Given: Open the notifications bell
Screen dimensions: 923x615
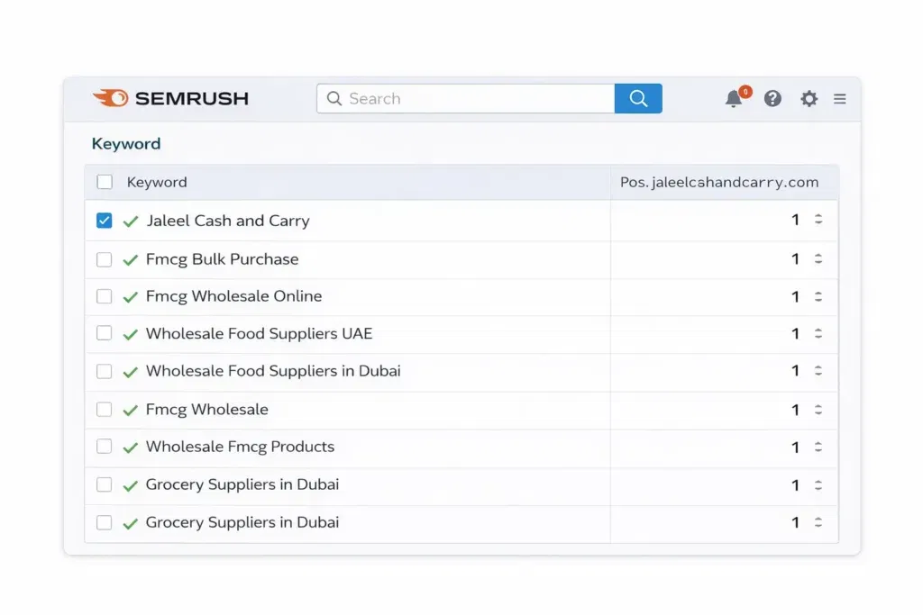Looking at the screenshot, I should [x=734, y=99].
